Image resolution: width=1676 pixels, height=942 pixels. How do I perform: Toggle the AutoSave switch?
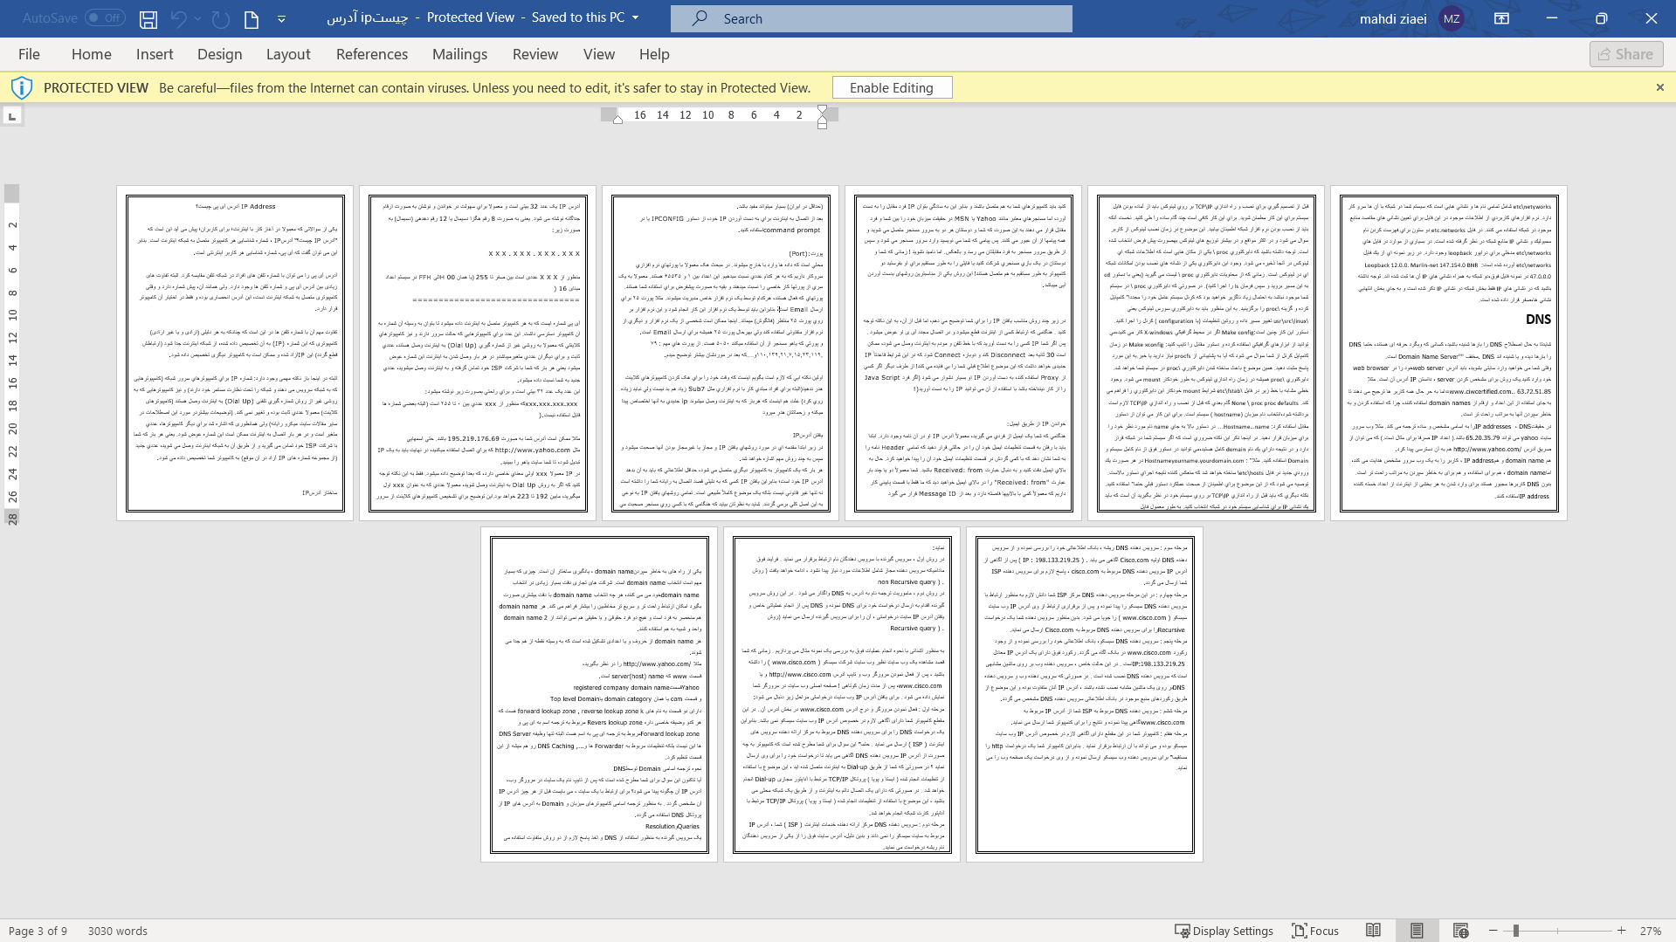pos(105,17)
